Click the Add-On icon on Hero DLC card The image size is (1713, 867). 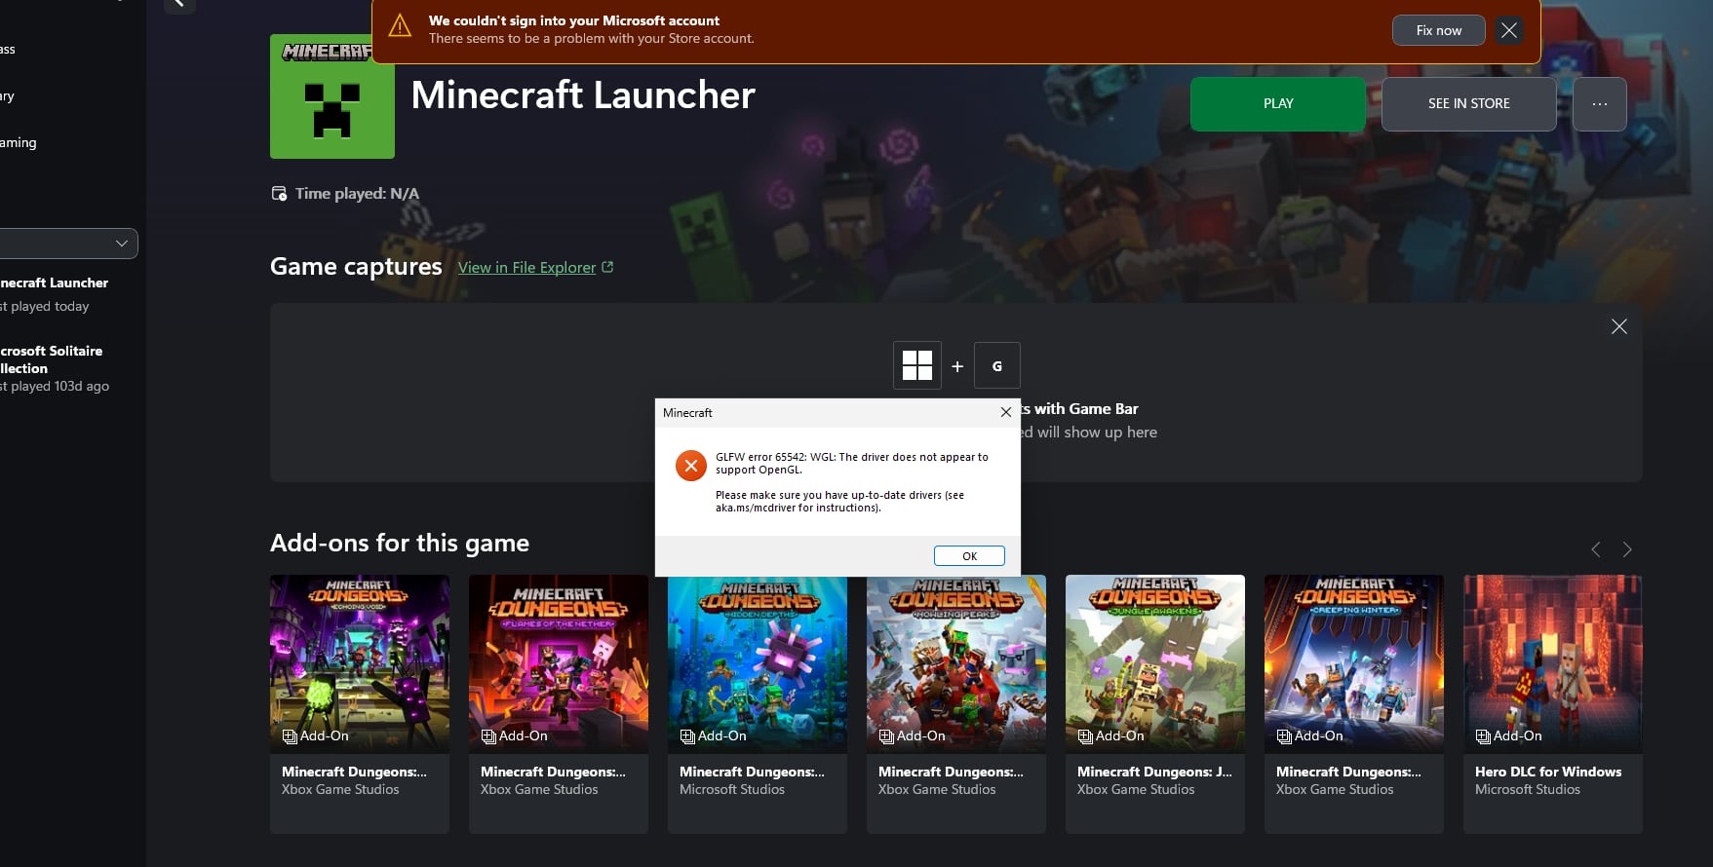[x=1483, y=736]
